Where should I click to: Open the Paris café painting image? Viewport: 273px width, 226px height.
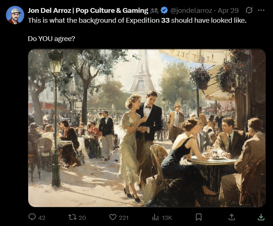point(147,128)
